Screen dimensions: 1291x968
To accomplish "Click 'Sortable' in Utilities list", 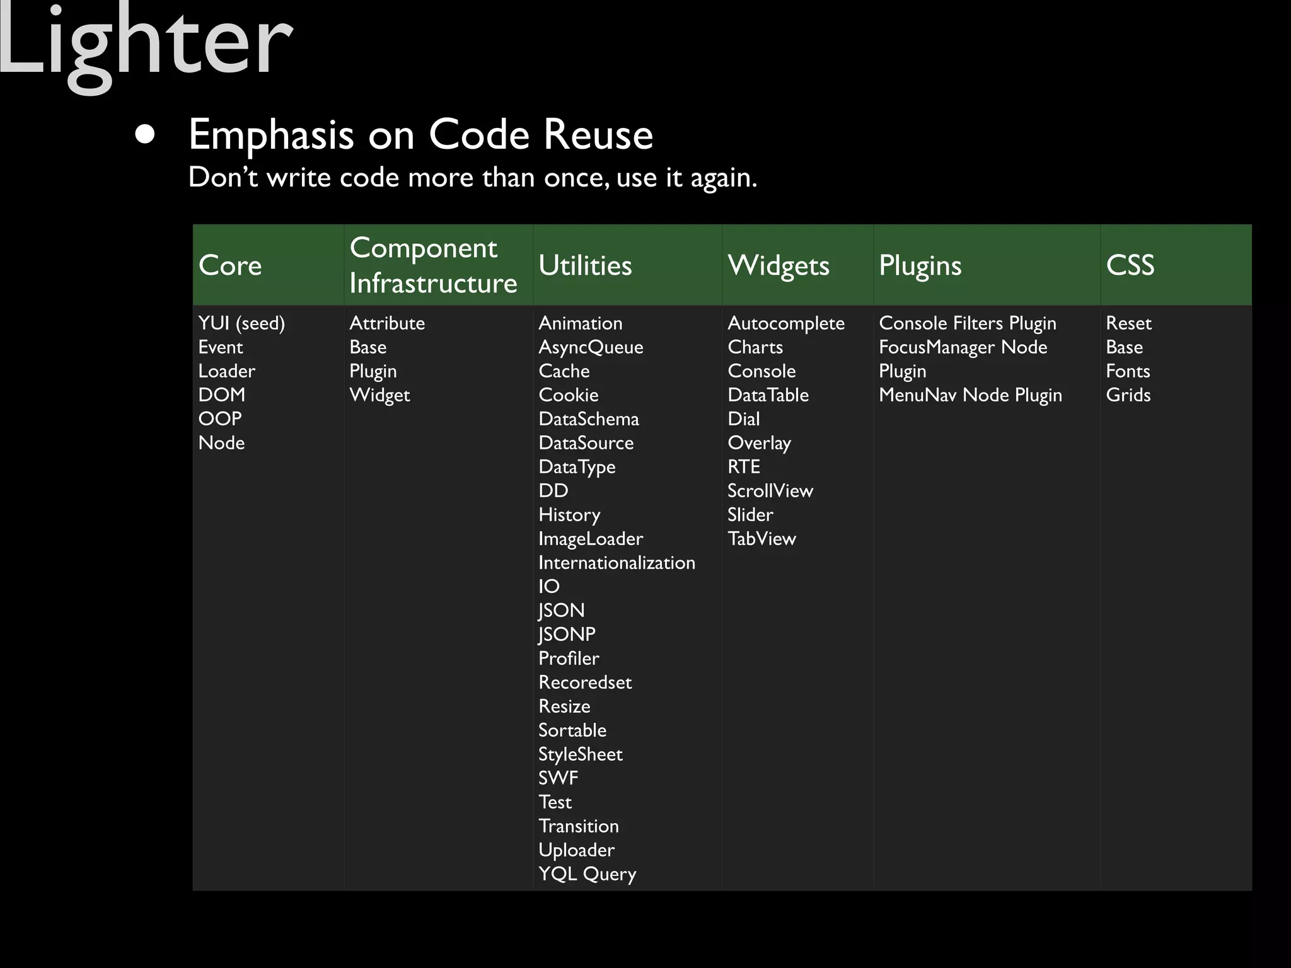I will [573, 730].
